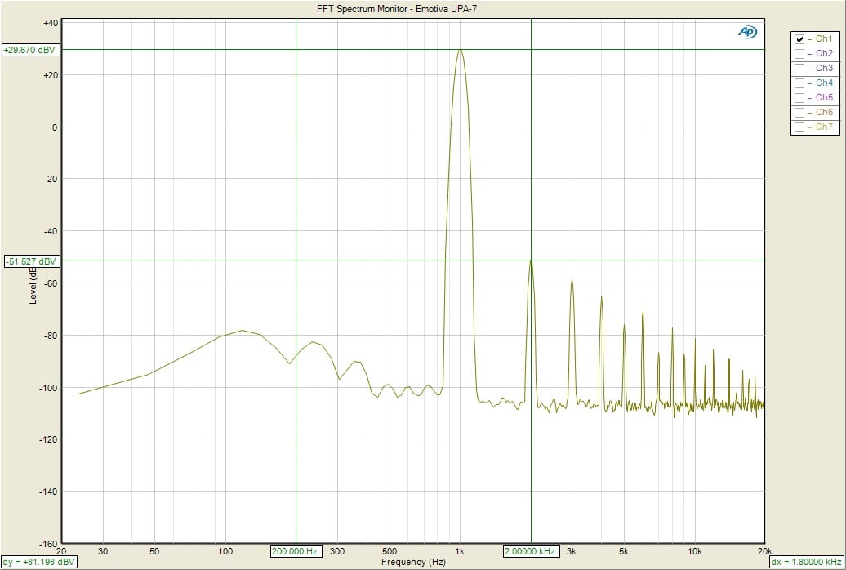
Task: Check the Ch6 legend checkbox
Action: (x=799, y=113)
